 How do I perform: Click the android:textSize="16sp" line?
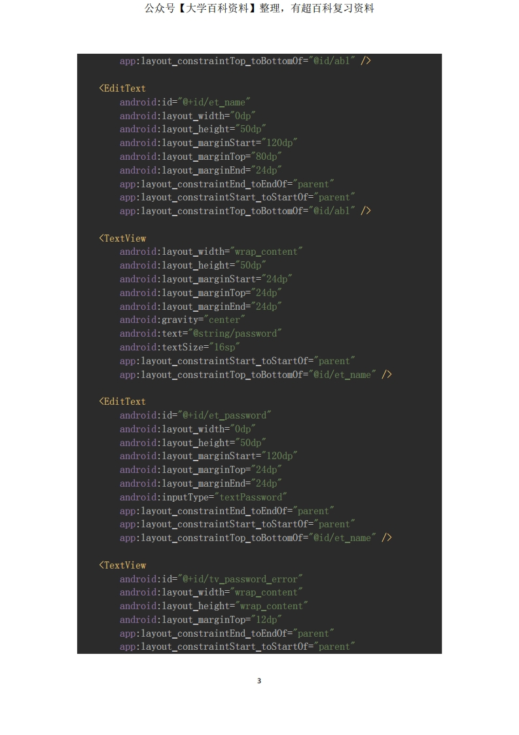[179, 347]
